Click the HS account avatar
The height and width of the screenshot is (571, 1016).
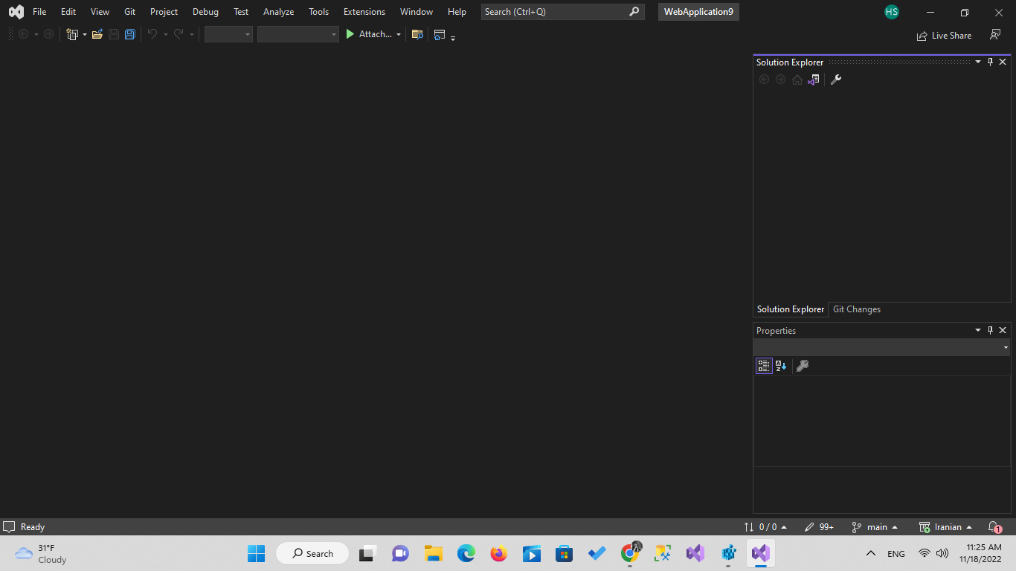892,12
